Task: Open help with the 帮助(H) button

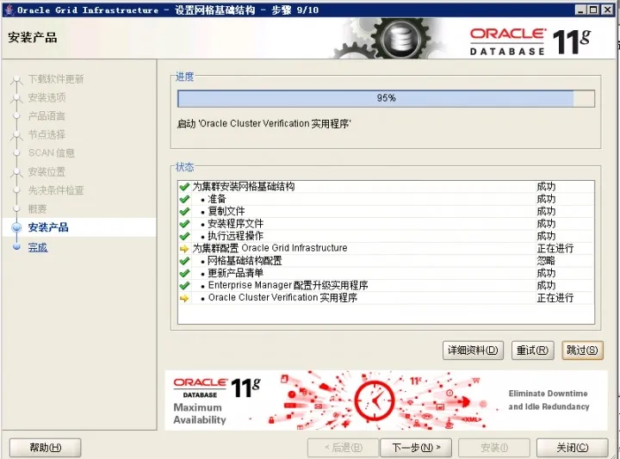Action: (45, 448)
